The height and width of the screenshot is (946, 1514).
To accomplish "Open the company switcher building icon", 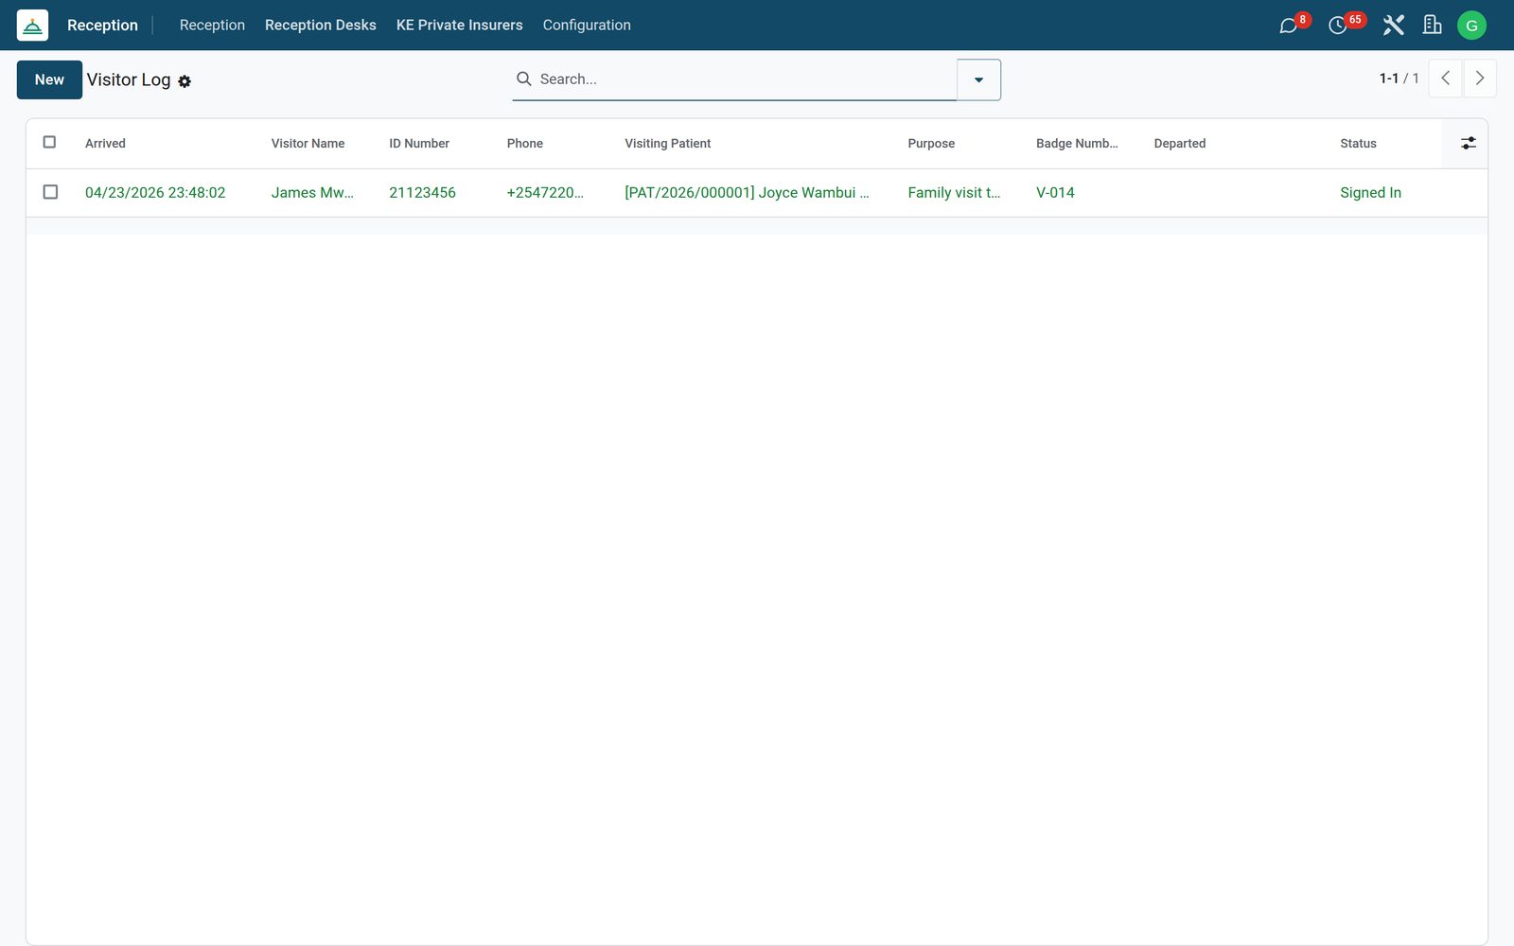I will coord(1432,26).
